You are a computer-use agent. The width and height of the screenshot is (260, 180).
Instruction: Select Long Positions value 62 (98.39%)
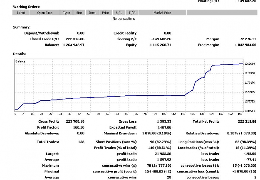[246, 142]
